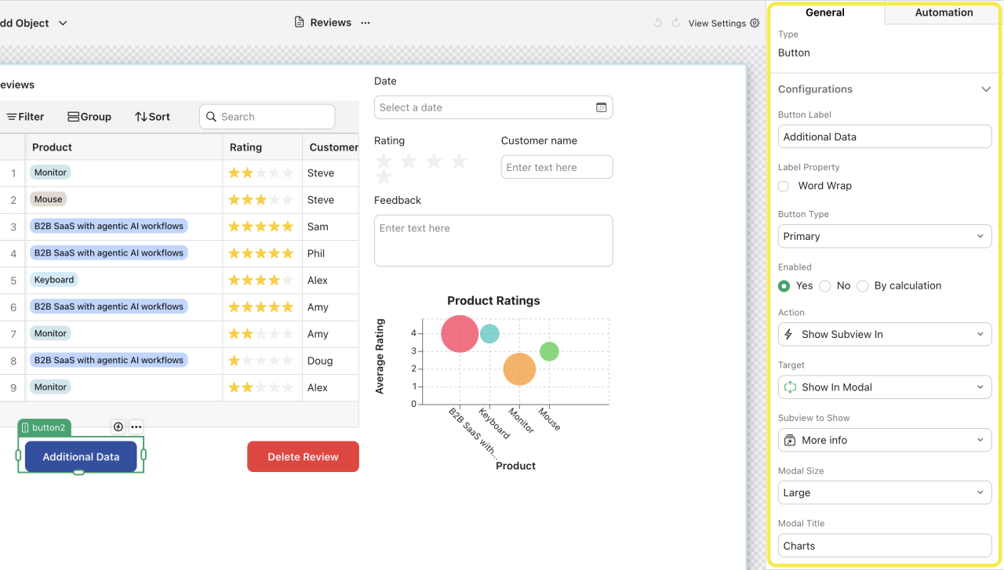Screen dimensions: 1004x570
Task: Enable the Word Wrap checkbox
Action: tap(784, 186)
